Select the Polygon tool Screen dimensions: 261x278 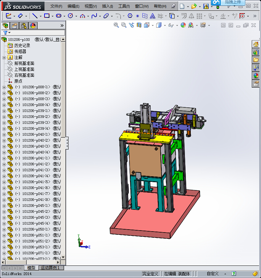tap(130, 16)
